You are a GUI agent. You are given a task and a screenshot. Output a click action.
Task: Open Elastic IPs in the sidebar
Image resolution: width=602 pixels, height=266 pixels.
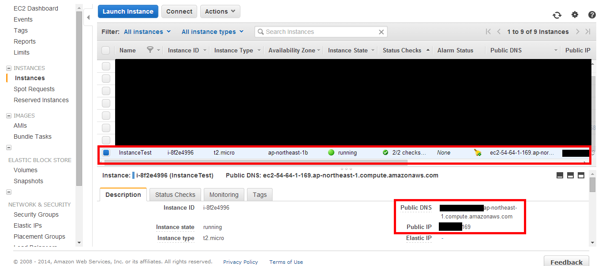[28, 225]
